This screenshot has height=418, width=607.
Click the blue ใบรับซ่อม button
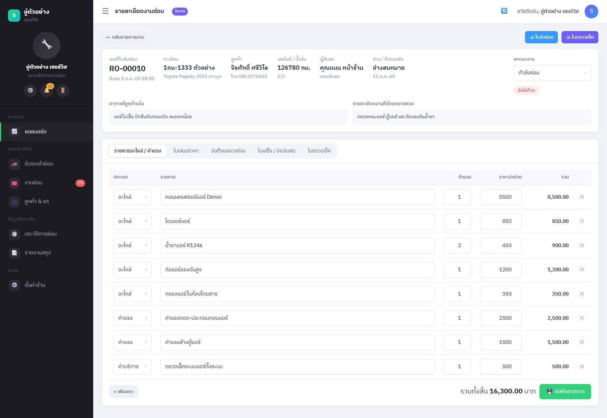(541, 37)
